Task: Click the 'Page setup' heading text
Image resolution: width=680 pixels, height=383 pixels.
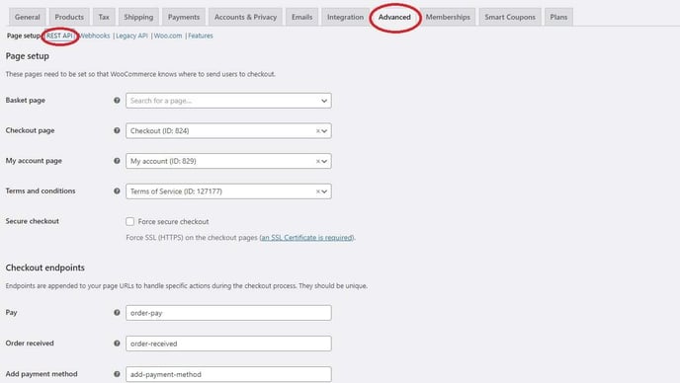Action: point(28,56)
